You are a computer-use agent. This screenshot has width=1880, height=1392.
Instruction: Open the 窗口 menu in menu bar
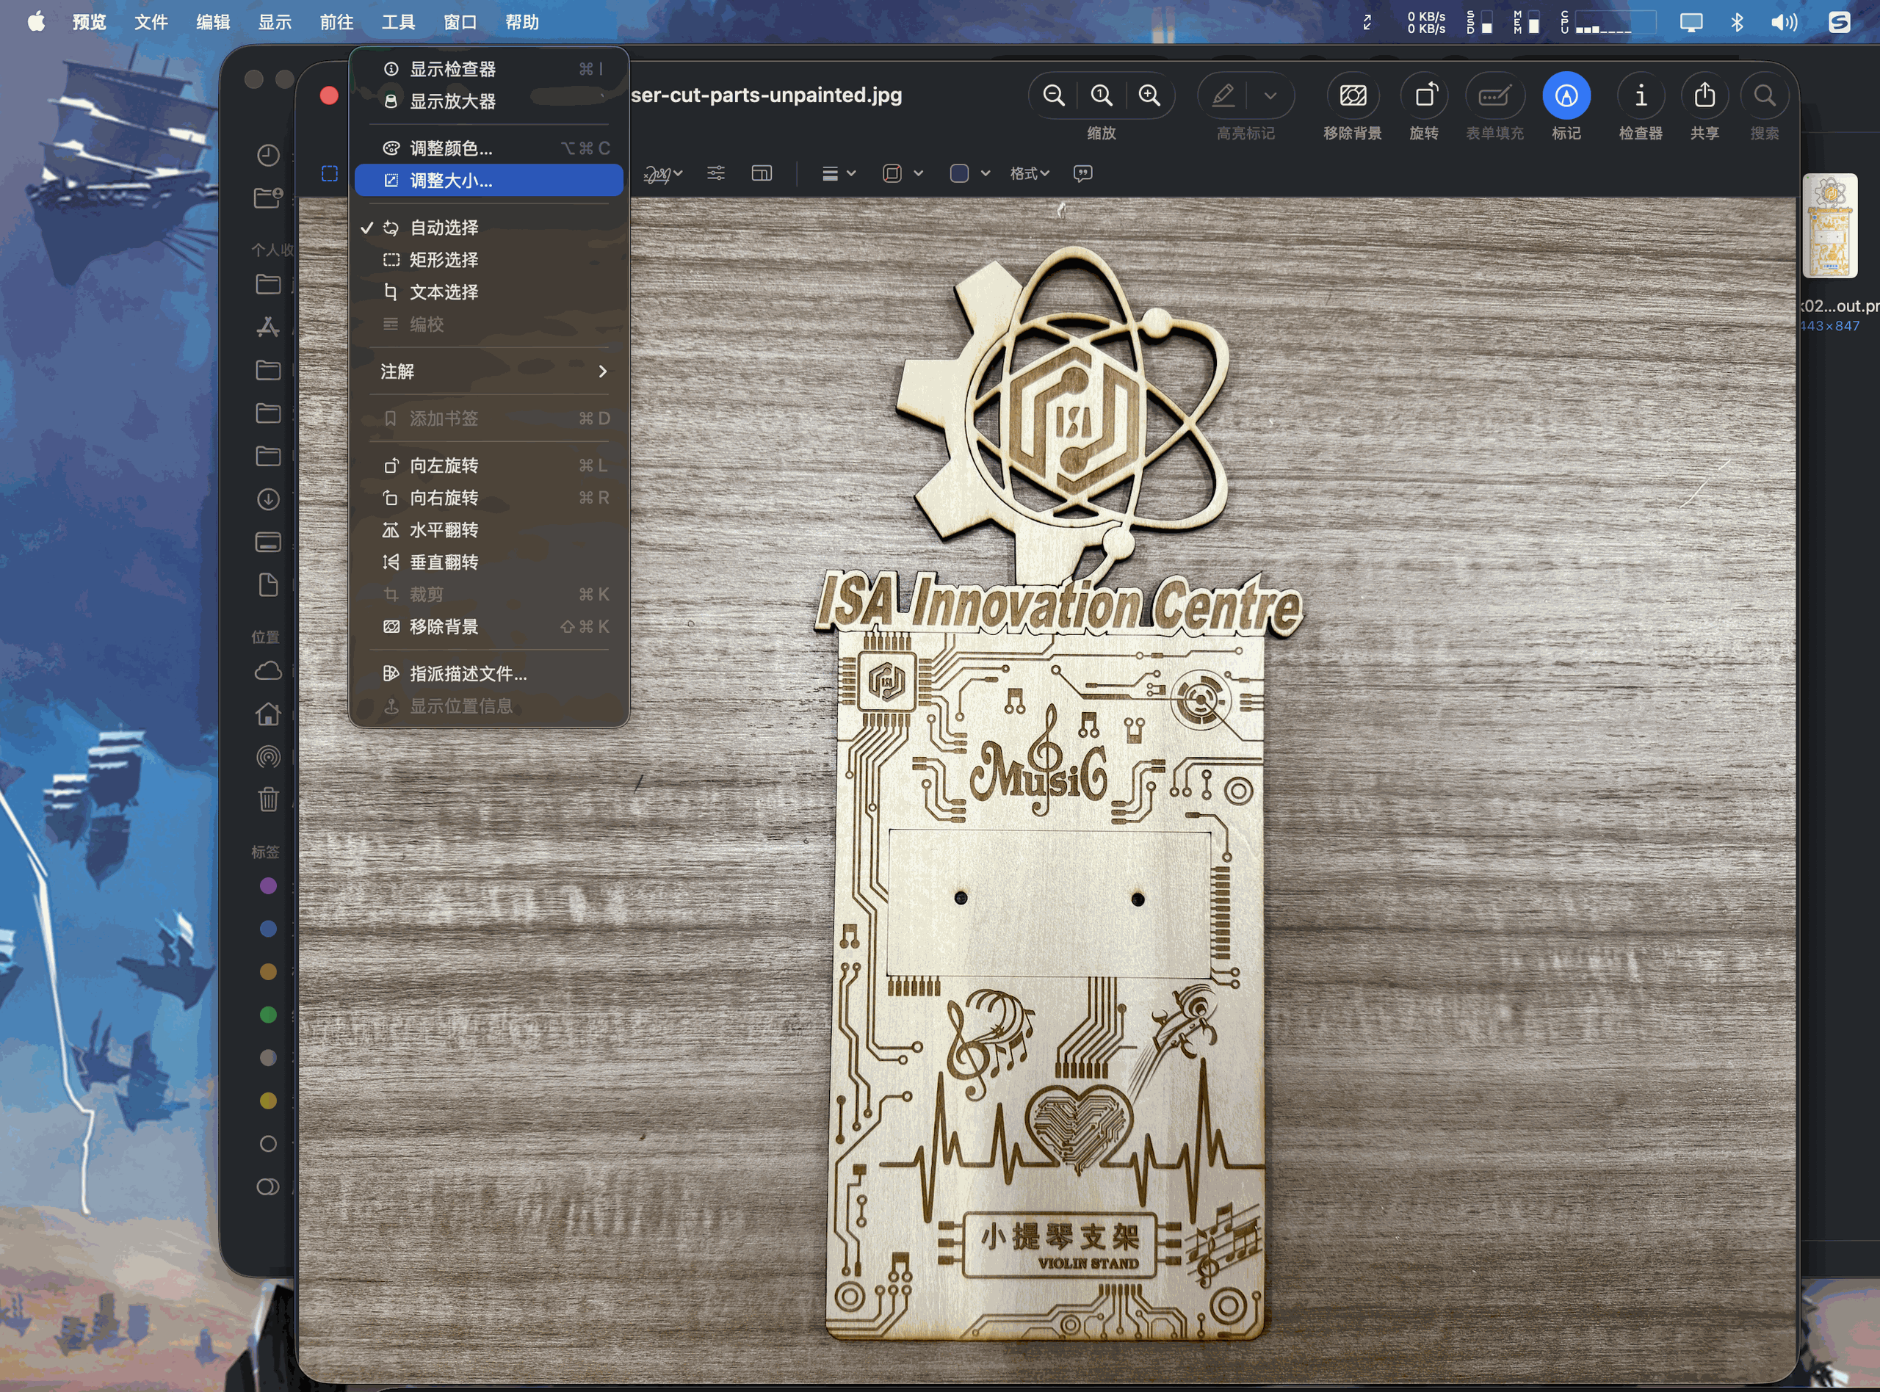click(460, 22)
